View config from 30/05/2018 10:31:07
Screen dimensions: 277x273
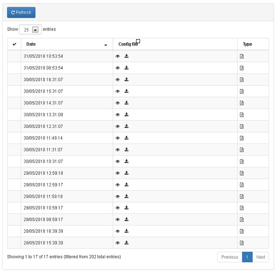pos(118,161)
